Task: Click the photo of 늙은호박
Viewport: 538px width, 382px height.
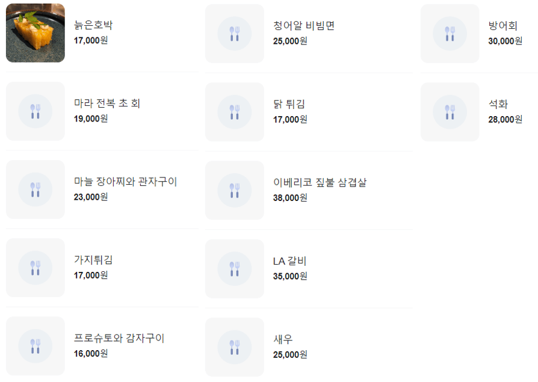Action: pos(35,34)
